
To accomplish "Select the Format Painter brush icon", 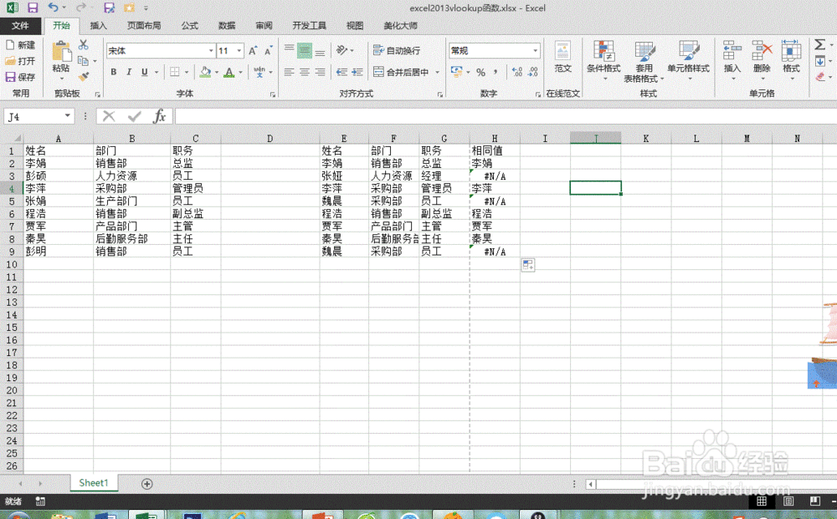I will (84, 74).
